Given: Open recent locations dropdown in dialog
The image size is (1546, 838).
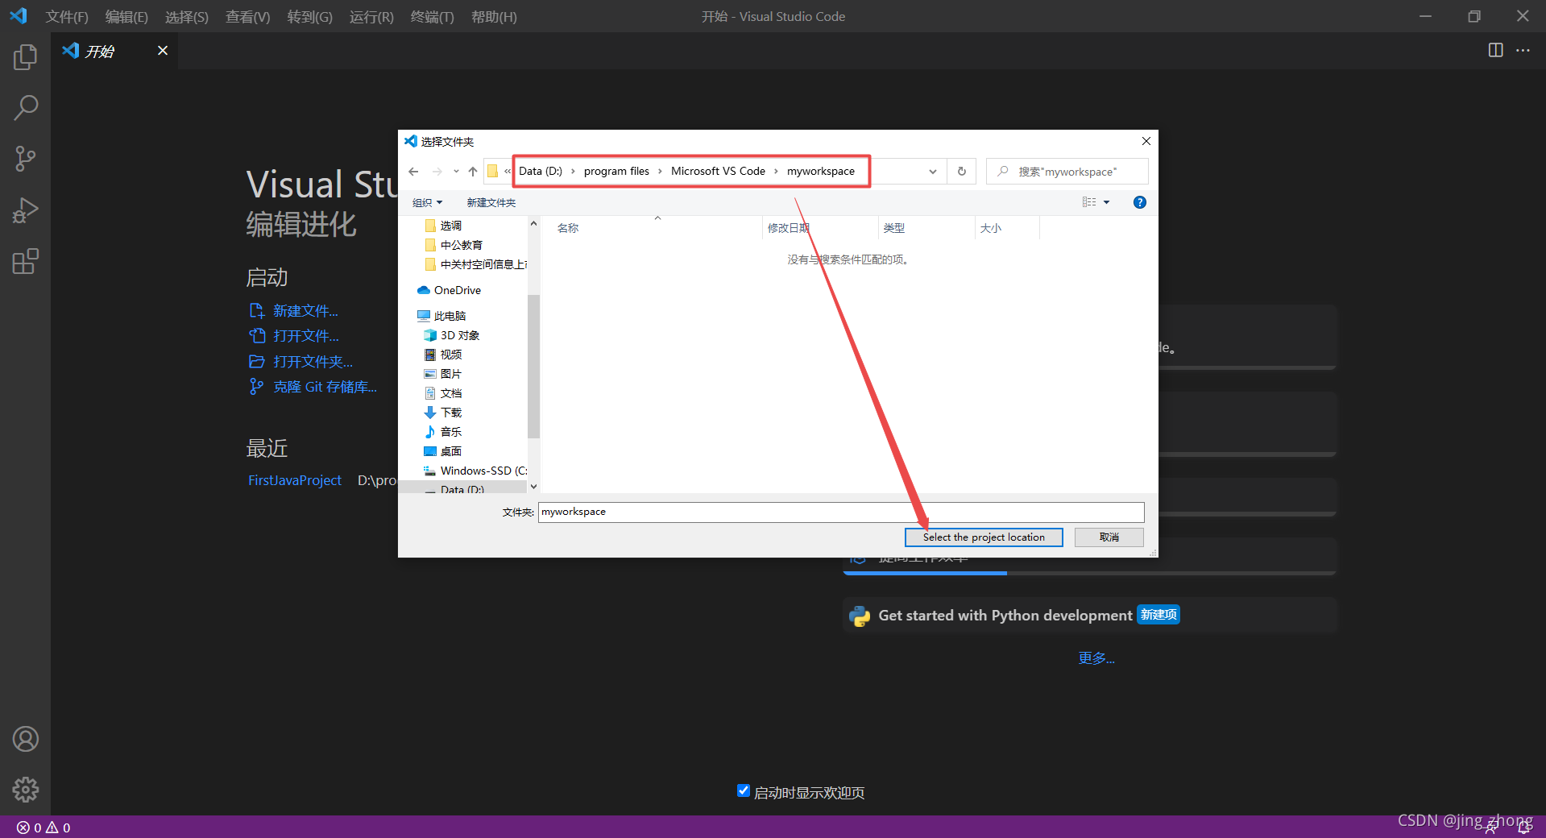Looking at the screenshot, I should pos(456,172).
